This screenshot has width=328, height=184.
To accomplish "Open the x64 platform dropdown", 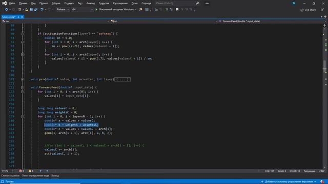I will pyautogui.click(x=82, y=9).
